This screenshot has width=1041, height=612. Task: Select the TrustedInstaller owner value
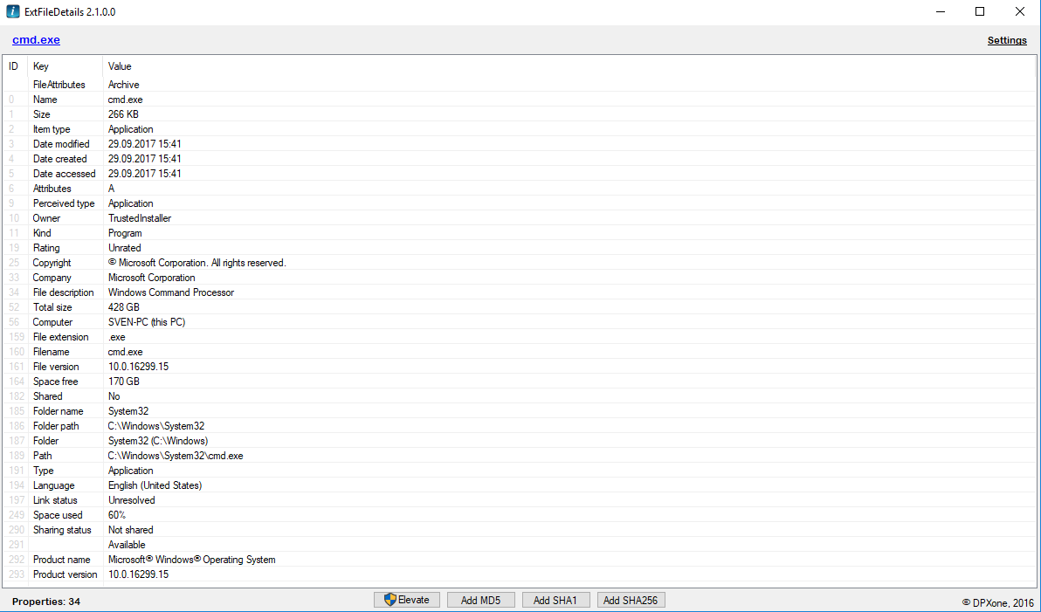140,218
